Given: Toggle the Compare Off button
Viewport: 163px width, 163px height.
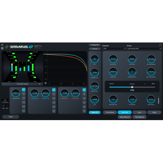Looking at the screenshot, I should point(95,45).
